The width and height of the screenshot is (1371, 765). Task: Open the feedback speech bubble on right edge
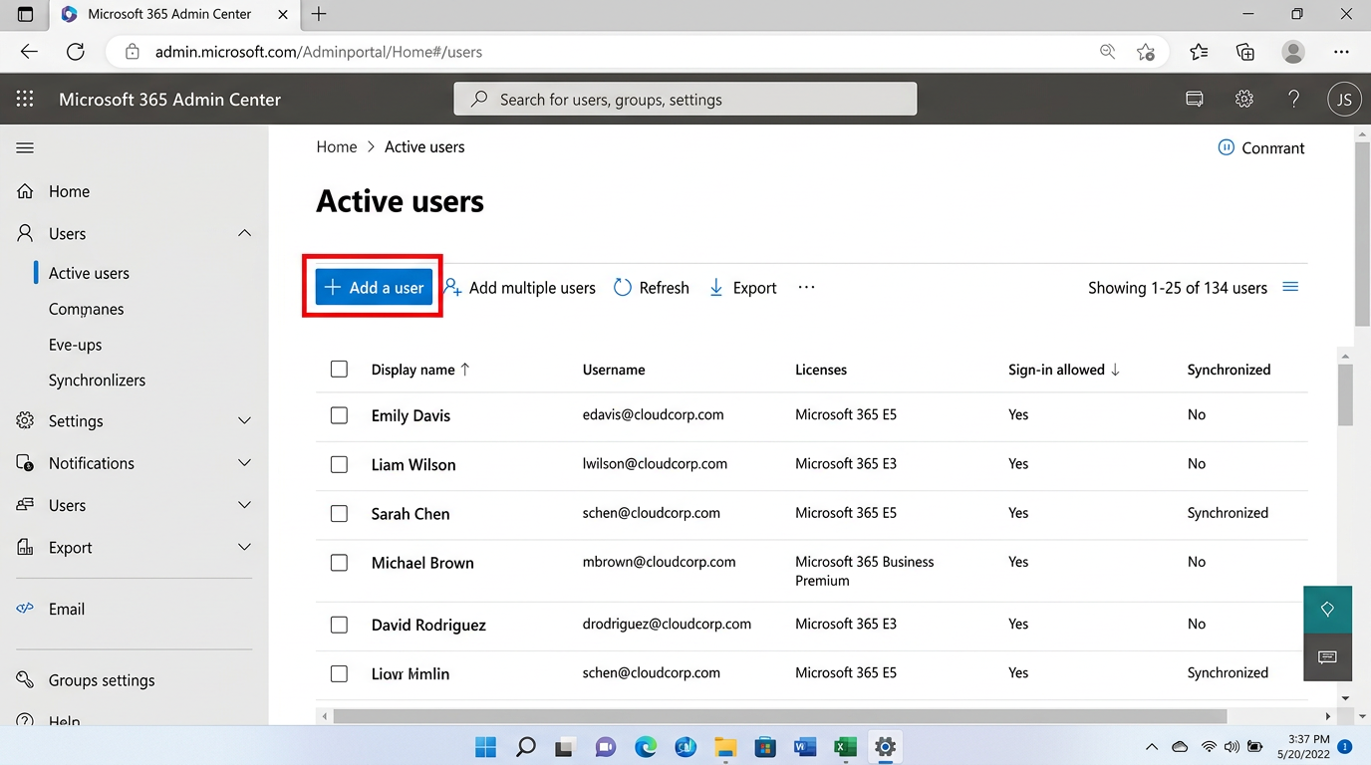coord(1327,657)
